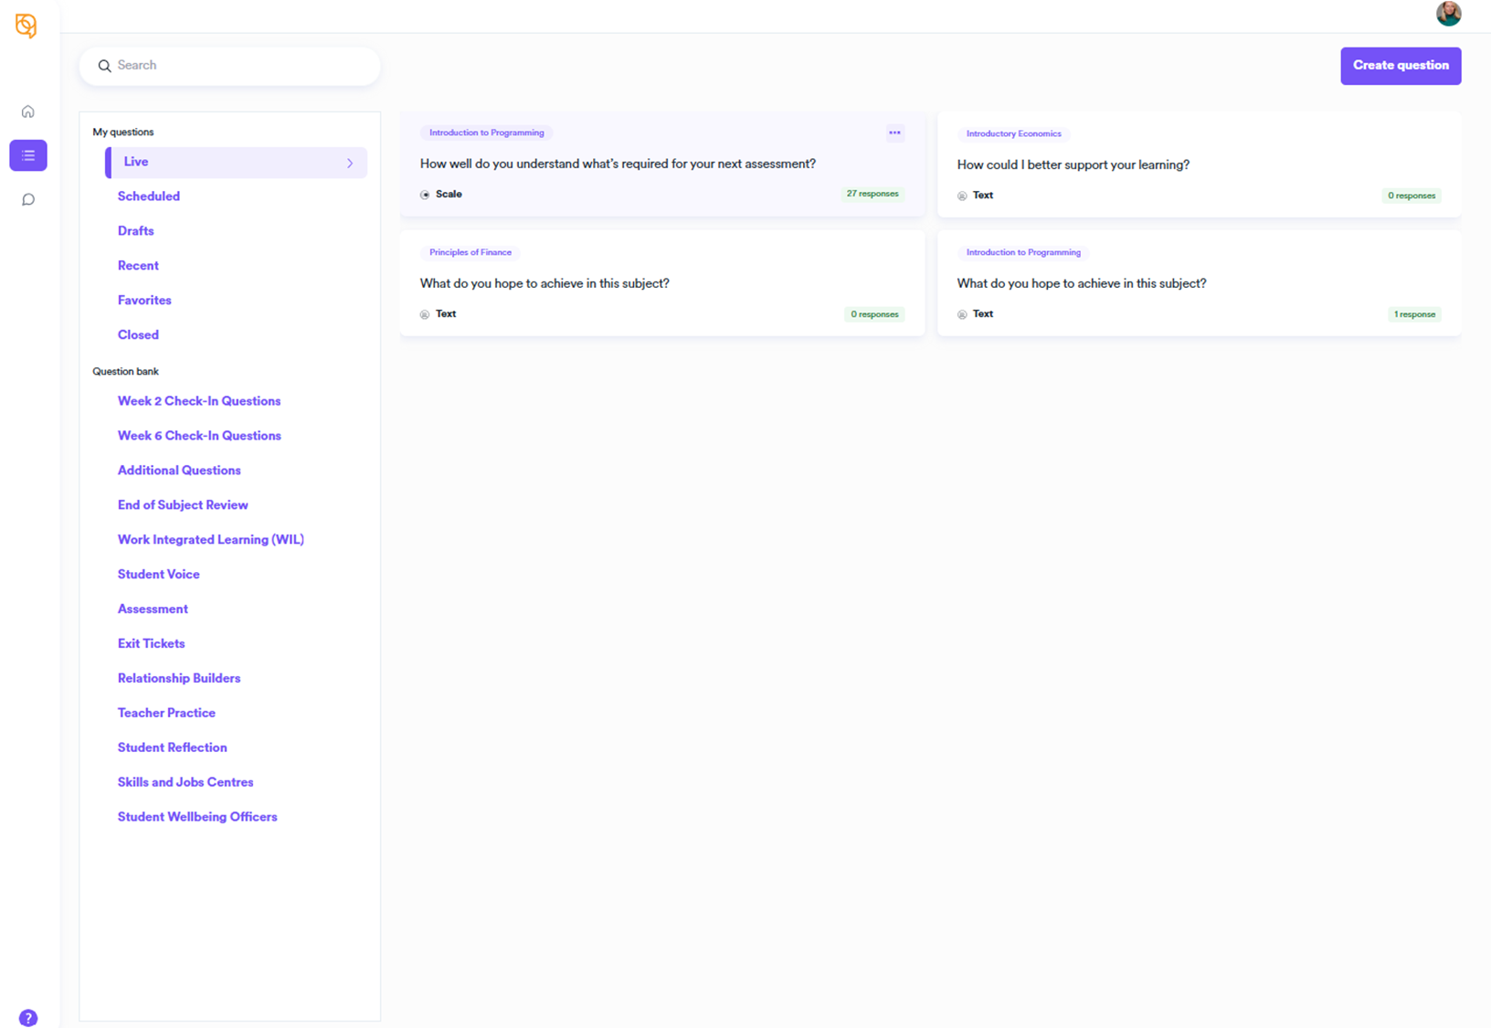Open Exit Tickets question bank
This screenshot has width=1491, height=1028.
tap(152, 644)
